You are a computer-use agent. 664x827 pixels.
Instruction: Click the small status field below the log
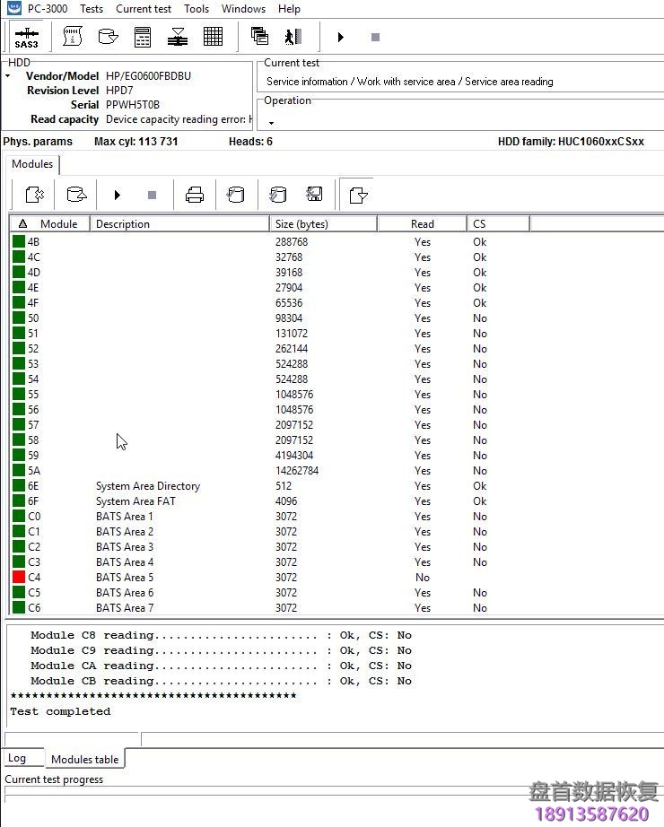73,738
